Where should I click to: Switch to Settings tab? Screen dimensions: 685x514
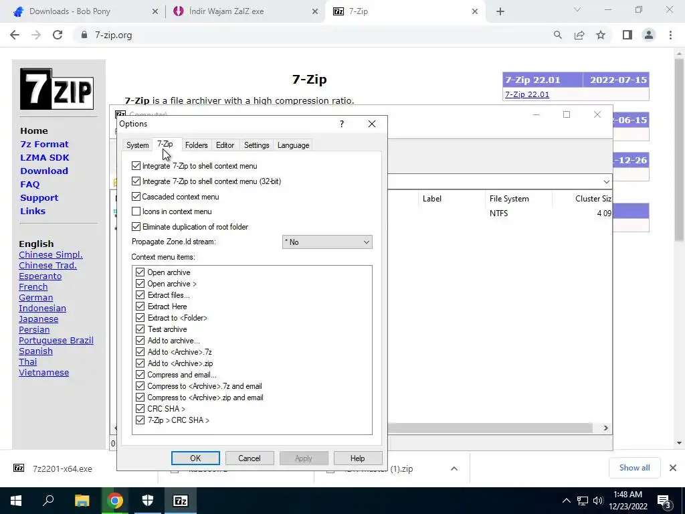coord(256,145)
